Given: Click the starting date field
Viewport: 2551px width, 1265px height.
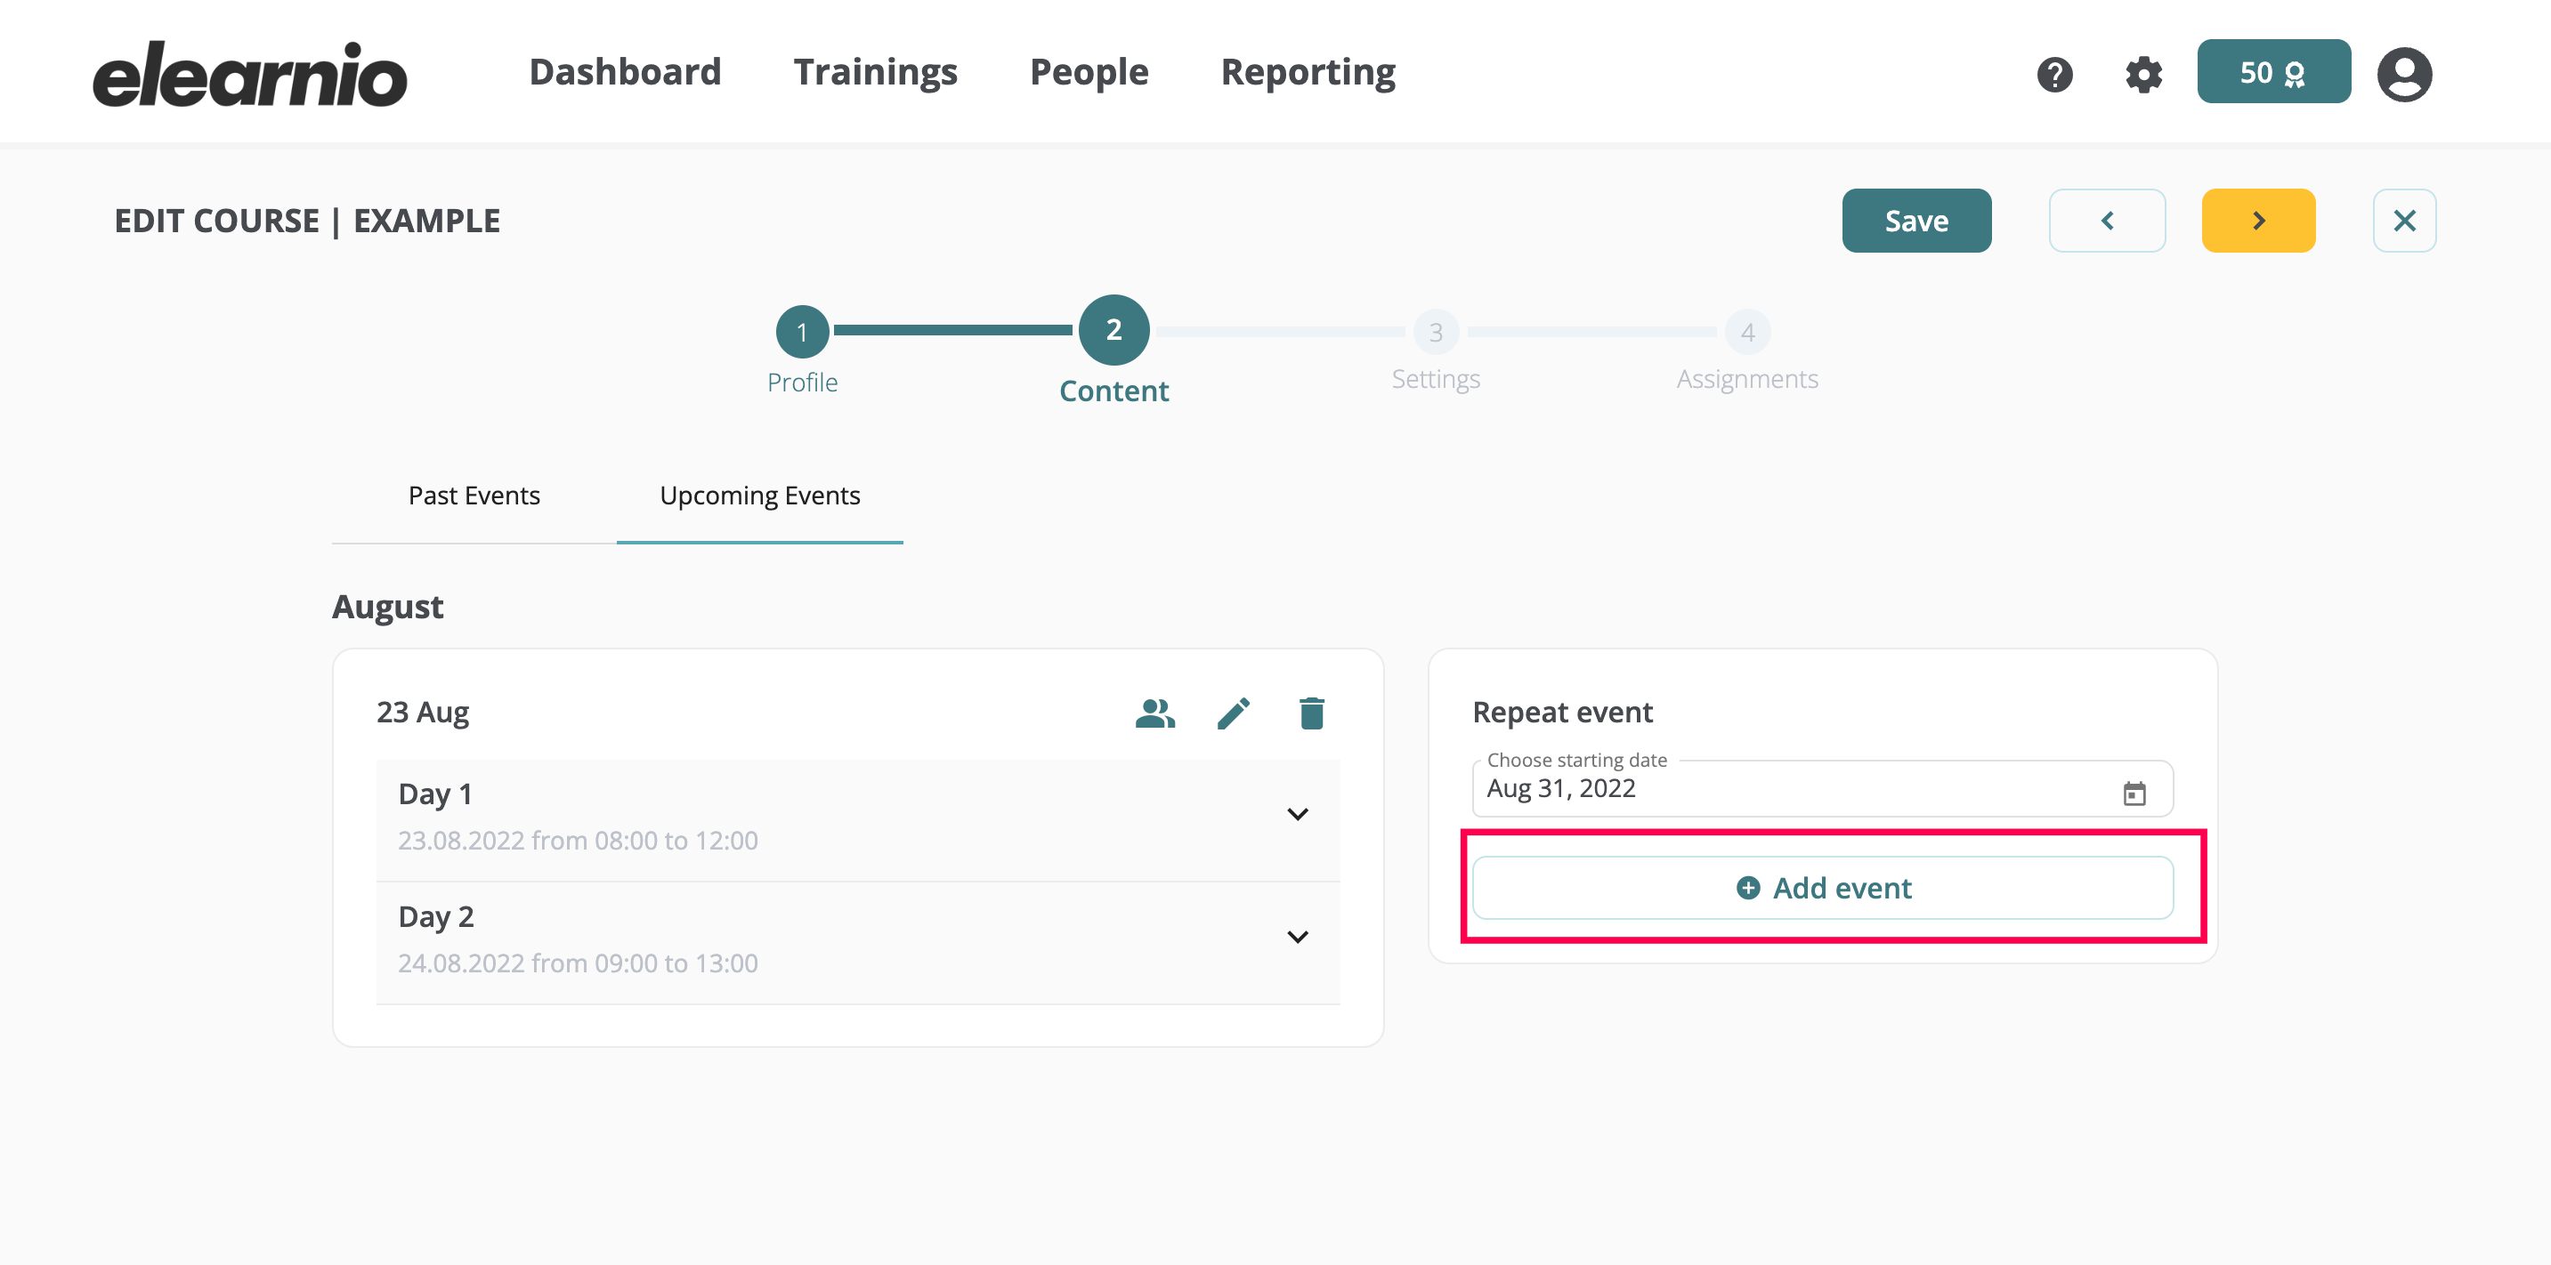Looking at the screenshot, I should (x=1822, y=789).
